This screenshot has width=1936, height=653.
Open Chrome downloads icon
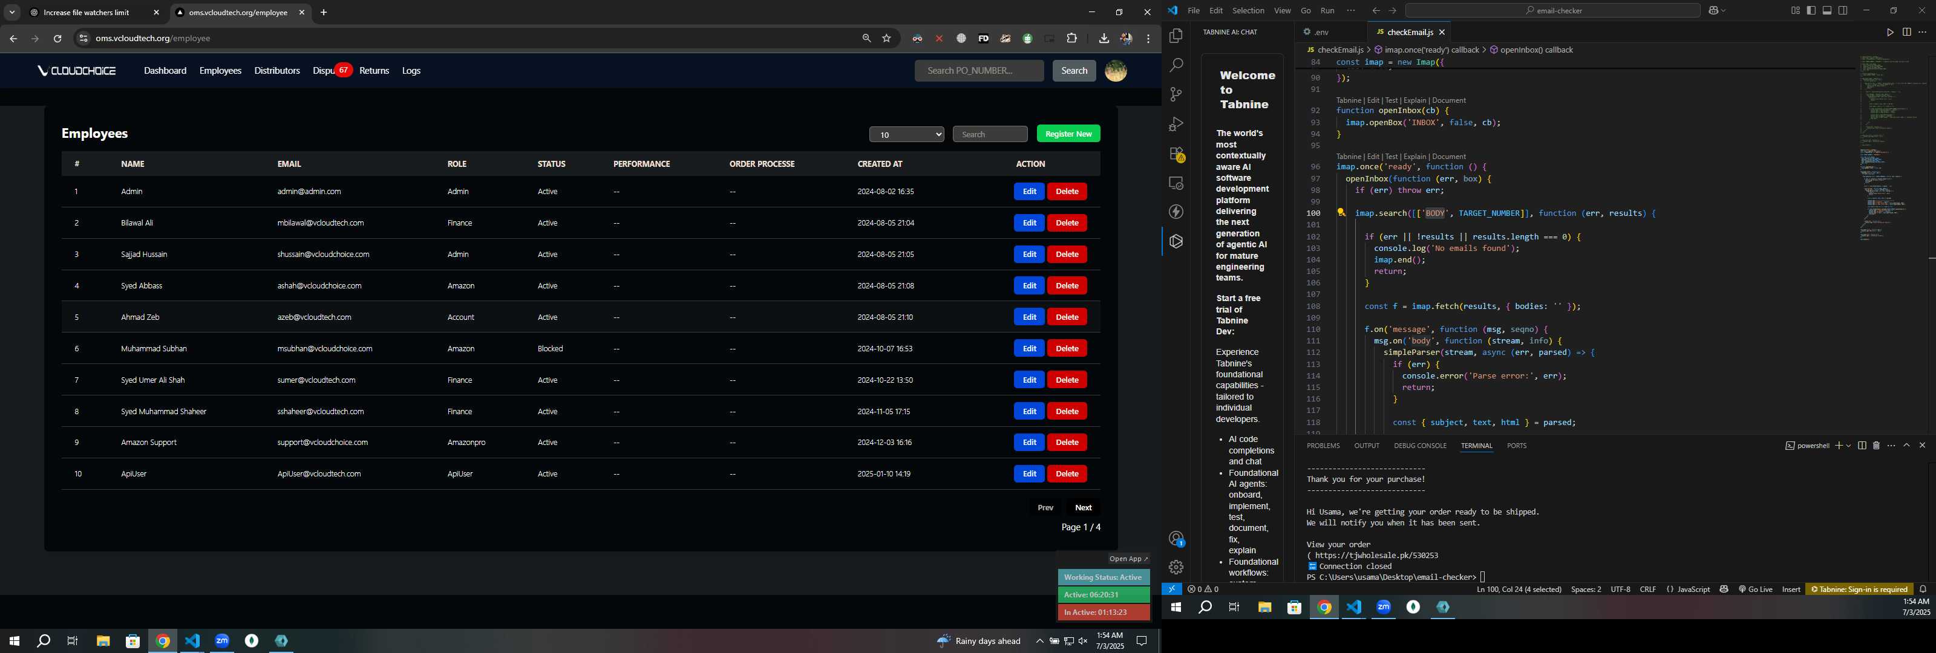pyautogui.click(x=1104, y=38)
